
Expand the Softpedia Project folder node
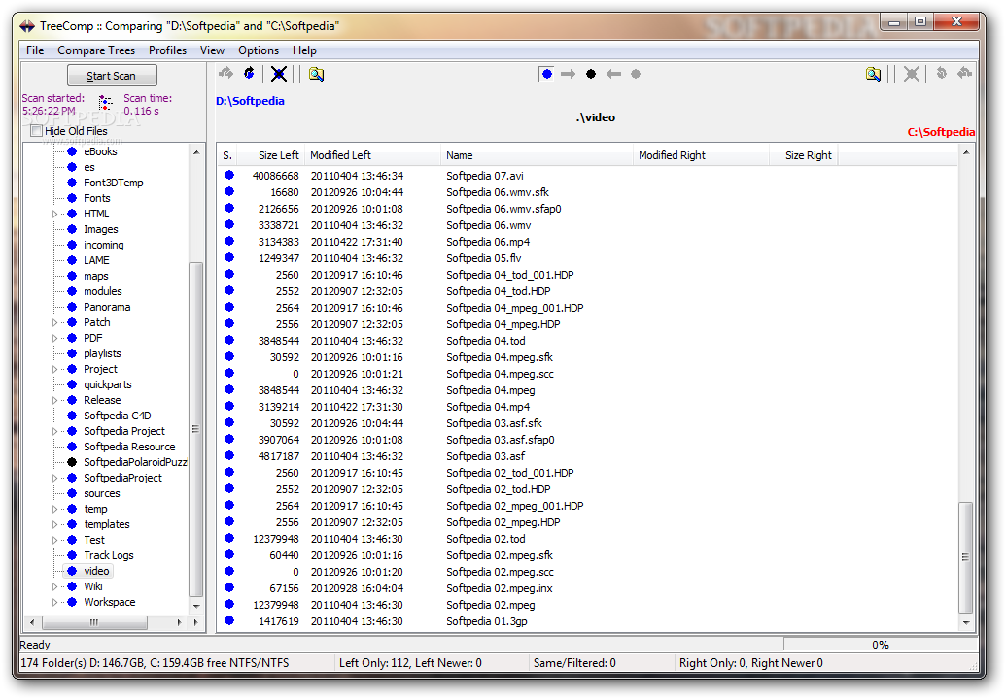tap(55, 431)
